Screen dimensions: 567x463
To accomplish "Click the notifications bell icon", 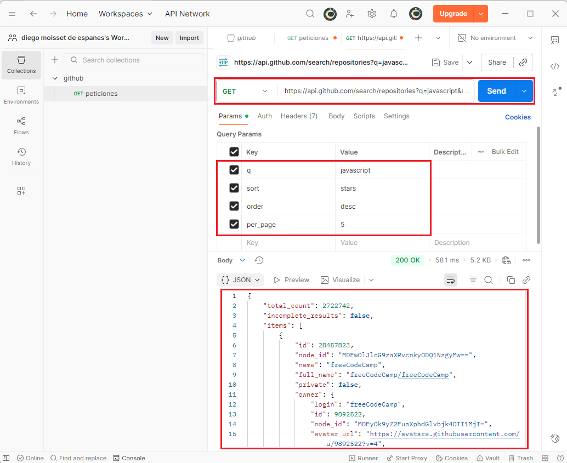I will click(x=393, y=14).
